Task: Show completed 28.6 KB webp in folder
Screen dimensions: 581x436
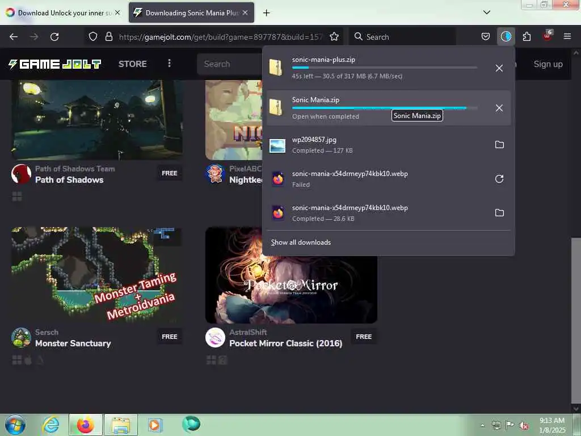Action: tap(499, 213)
